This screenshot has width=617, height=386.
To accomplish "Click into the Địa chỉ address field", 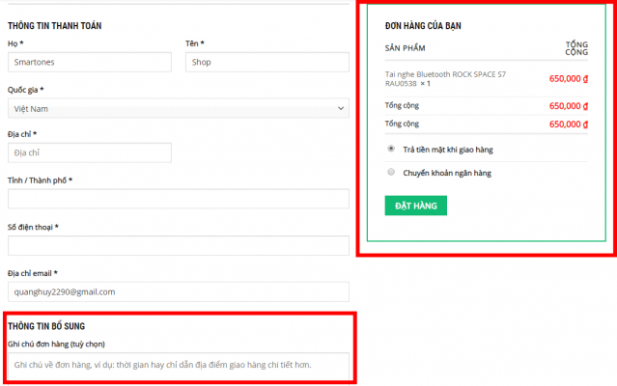I will [90, 152].
